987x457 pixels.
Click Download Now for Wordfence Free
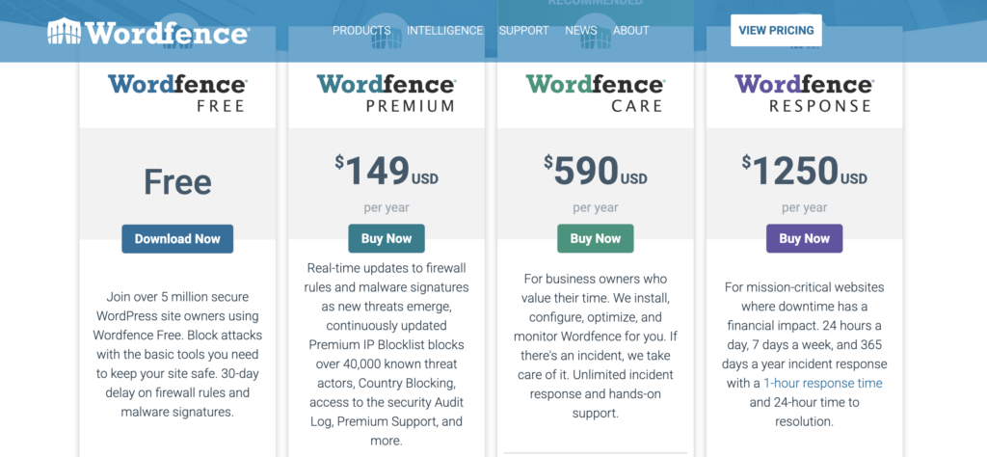(177, 238)
